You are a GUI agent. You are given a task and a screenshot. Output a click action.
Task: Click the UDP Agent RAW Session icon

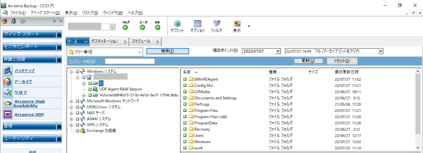95,89
